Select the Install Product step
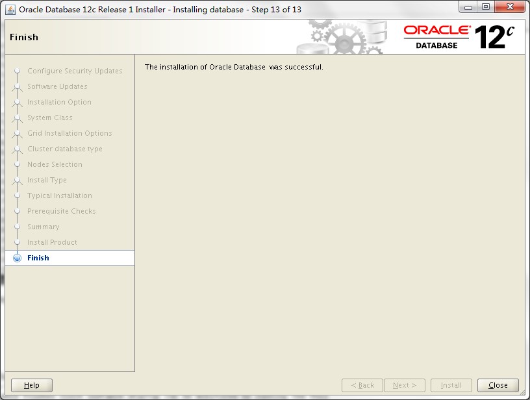This screenshot has height=400, width=530. pos(52,242)
